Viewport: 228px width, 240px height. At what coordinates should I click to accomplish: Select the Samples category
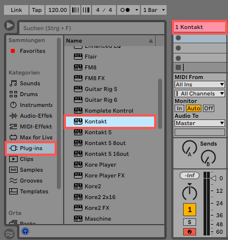point(26,170)
